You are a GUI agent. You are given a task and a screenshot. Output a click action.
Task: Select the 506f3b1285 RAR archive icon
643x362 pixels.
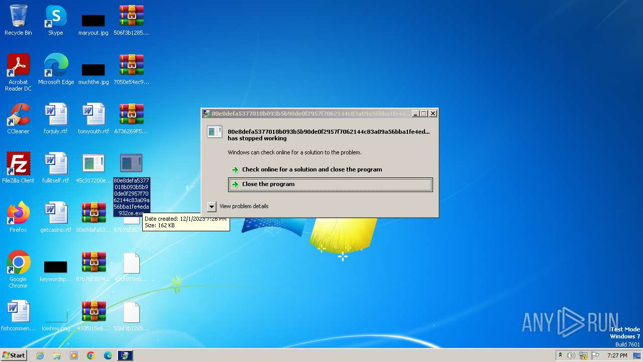[x=131, y=20]
